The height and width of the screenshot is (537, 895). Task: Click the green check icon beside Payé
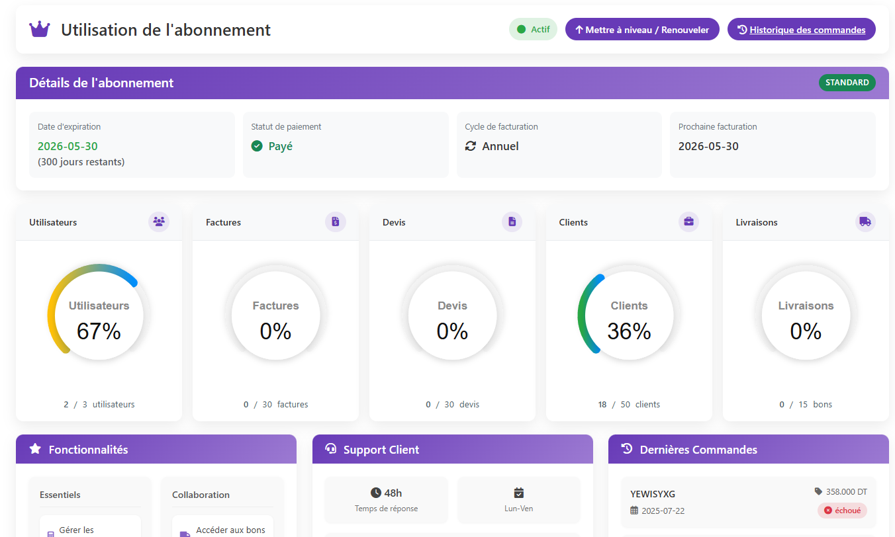tap(257, 146)
